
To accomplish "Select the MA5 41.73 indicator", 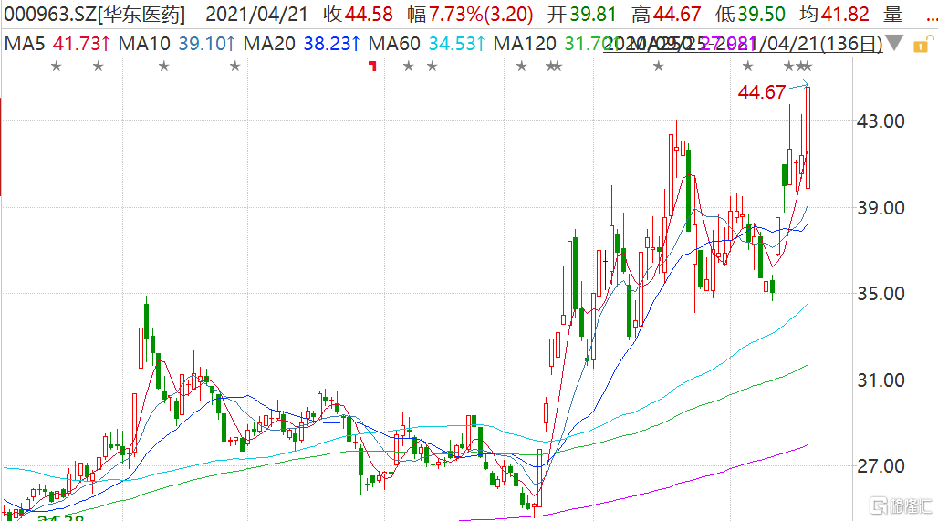I will [x=57, y=44].
